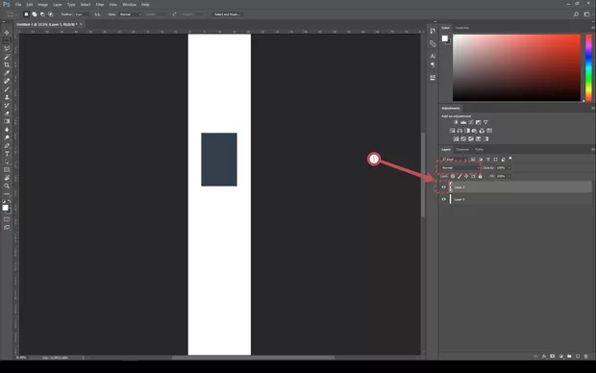Select the Brush tool
This screenshot has width=596, height=373.
7,89
